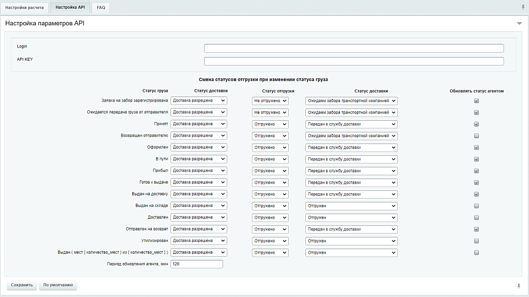Enable agent update for Возвращен отправителю

(476, 136)
